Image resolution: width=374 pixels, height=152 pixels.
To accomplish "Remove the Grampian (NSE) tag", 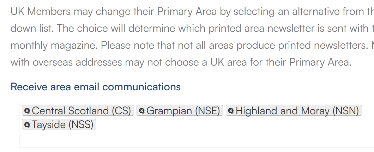I will point(141,111).
